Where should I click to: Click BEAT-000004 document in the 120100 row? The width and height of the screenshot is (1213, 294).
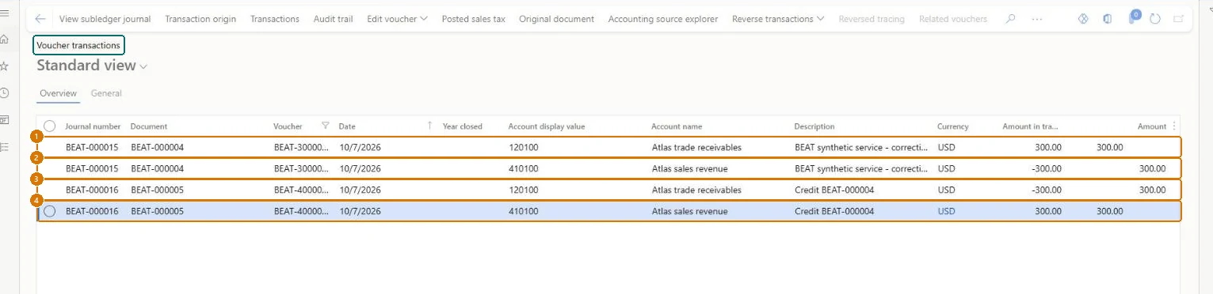(158, 147)
